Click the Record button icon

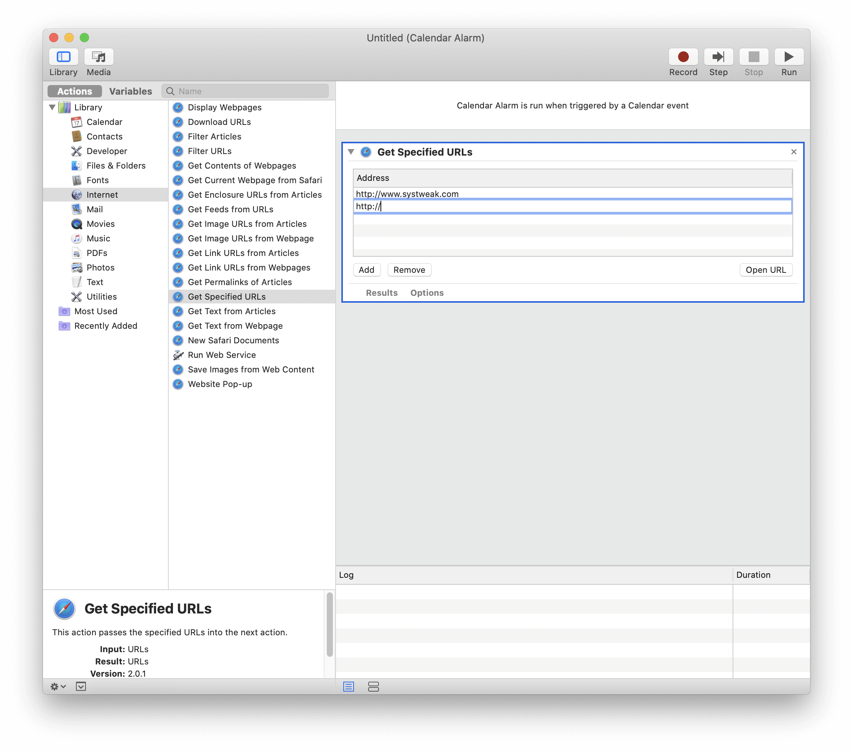[x=683, y=57]
